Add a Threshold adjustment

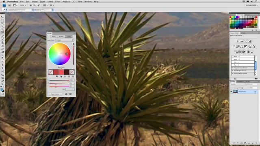coord(244,52)
